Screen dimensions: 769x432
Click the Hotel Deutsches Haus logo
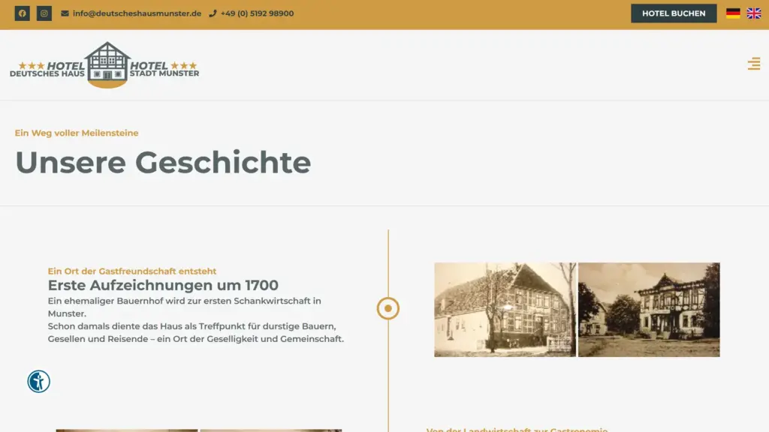click(x=104, y=65)
